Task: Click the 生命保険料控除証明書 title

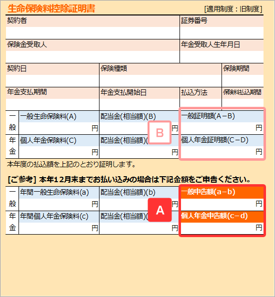Action: (51, 8)
